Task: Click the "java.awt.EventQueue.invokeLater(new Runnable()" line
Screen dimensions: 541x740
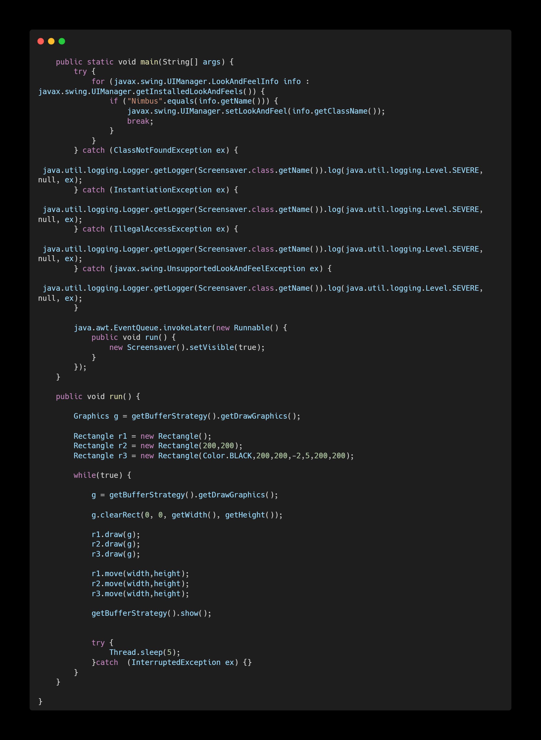Action: pos(180,327)
